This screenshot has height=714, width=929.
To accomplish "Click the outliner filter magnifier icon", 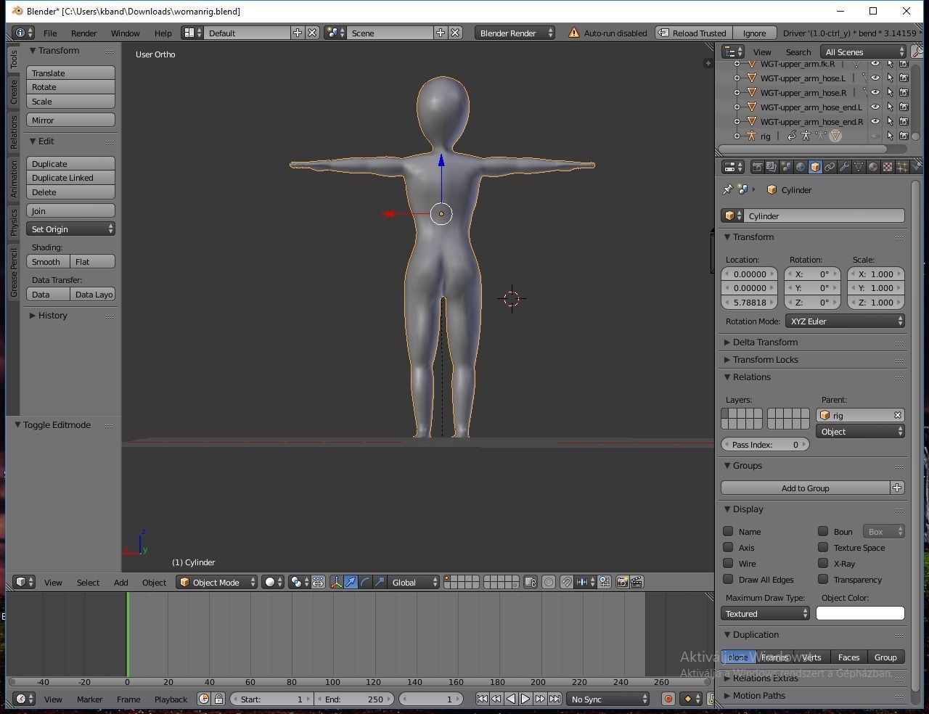I will coord(917,52).
